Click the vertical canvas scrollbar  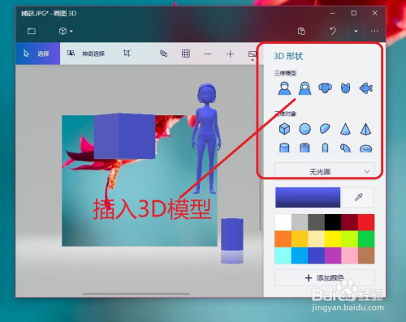(x=260, y=177)
